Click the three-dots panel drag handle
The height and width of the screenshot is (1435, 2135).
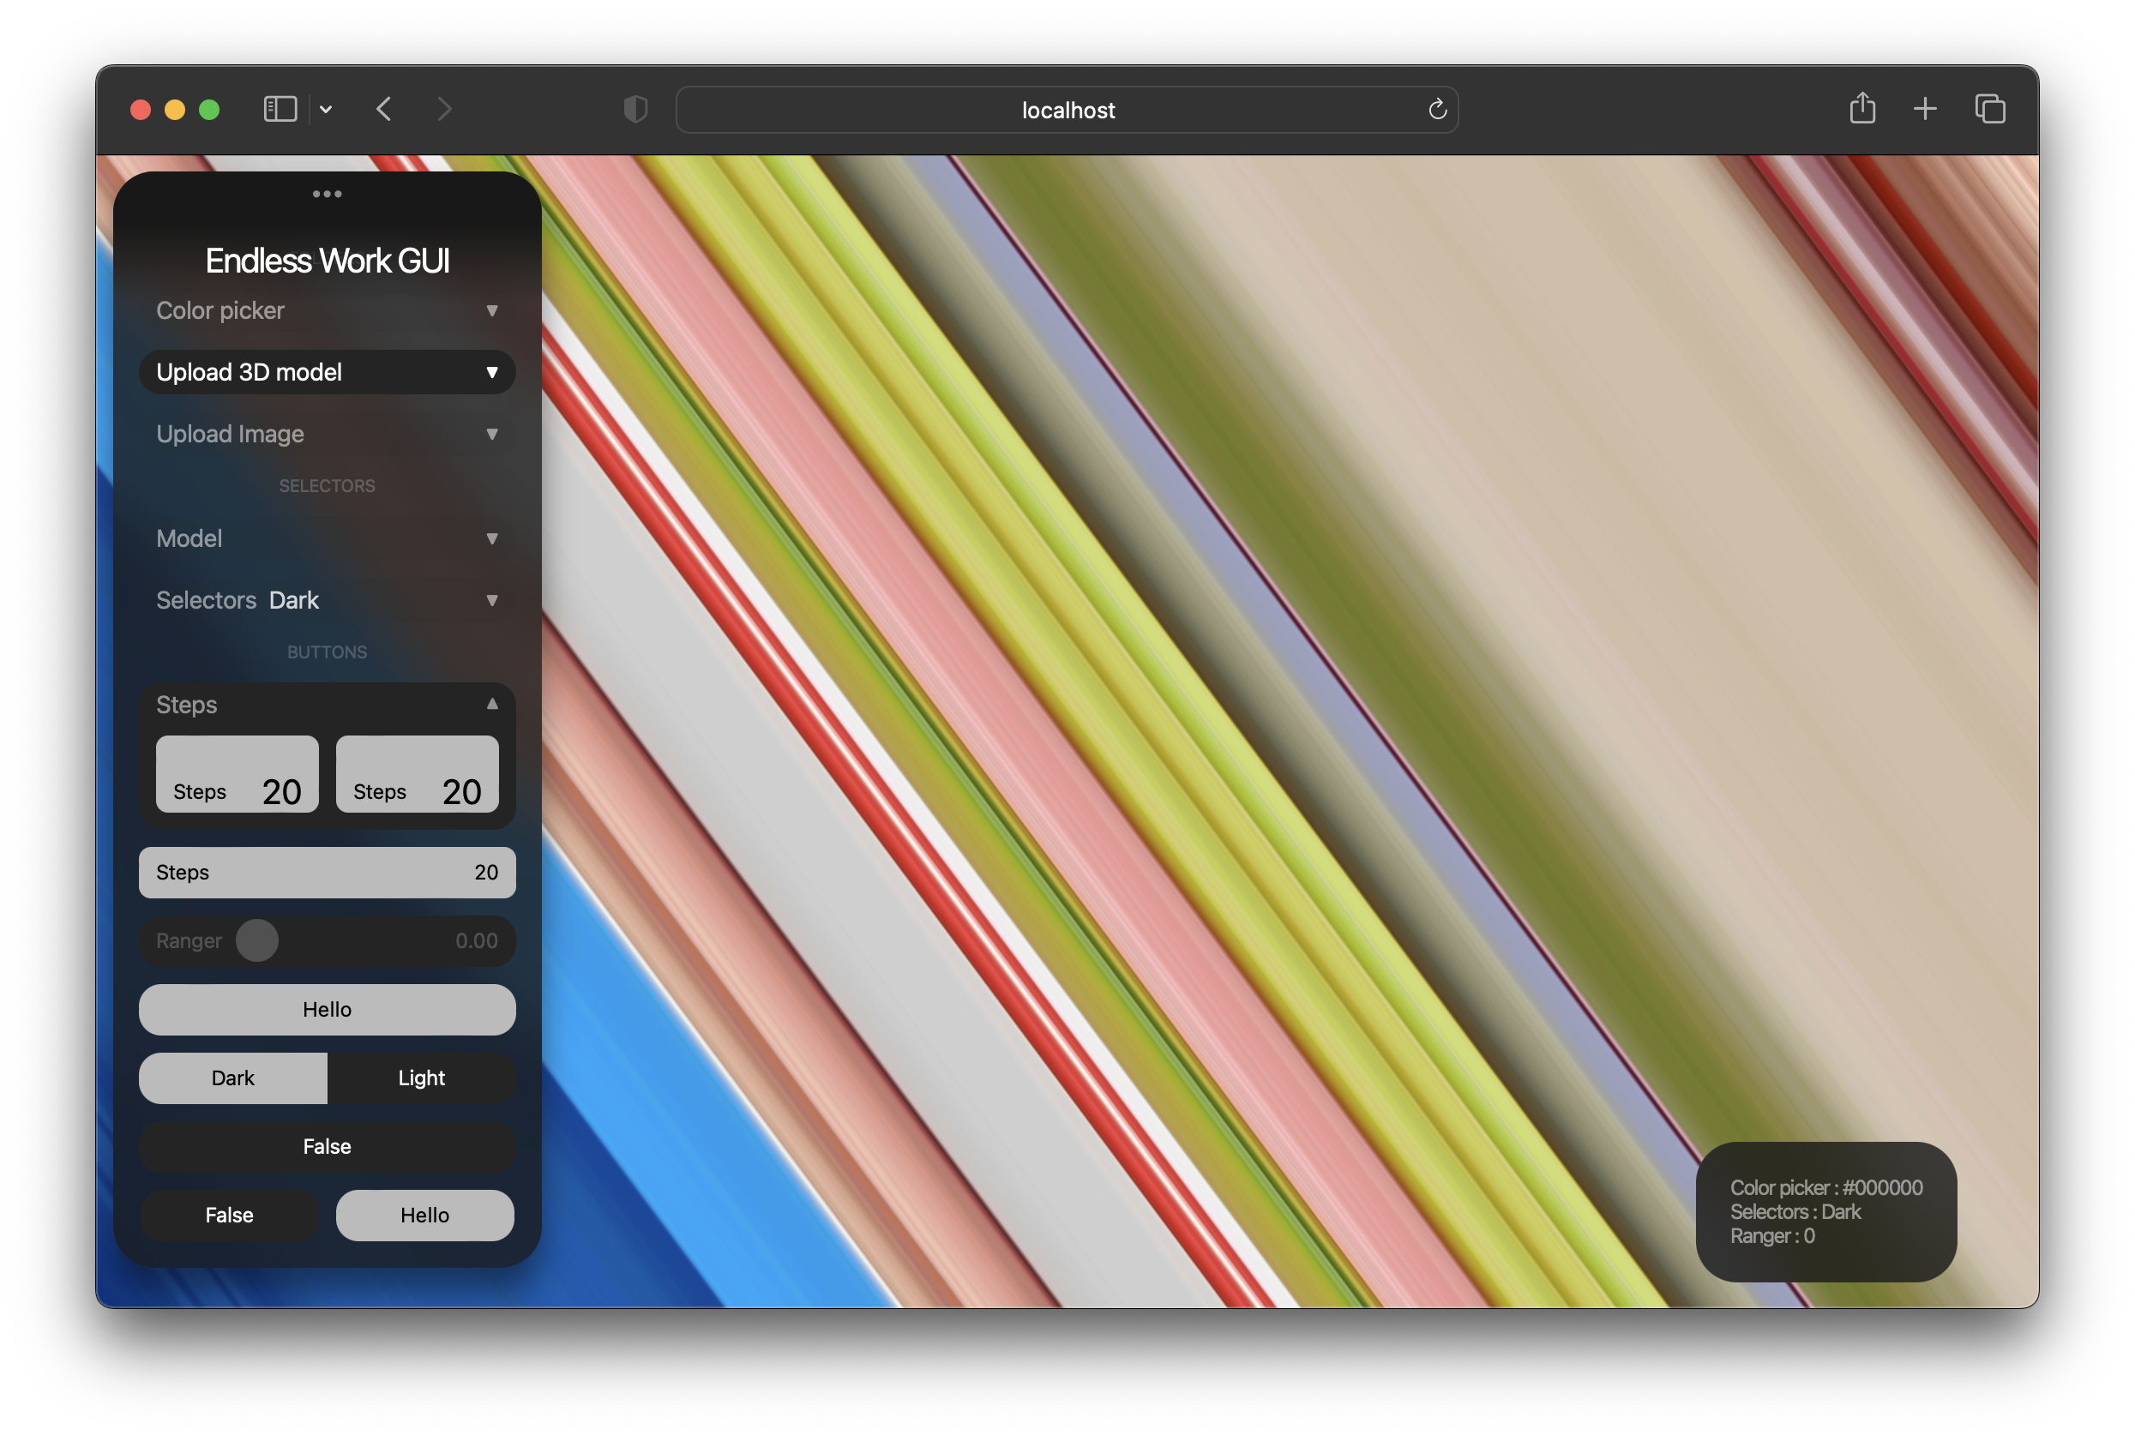(x=327, y=194)
